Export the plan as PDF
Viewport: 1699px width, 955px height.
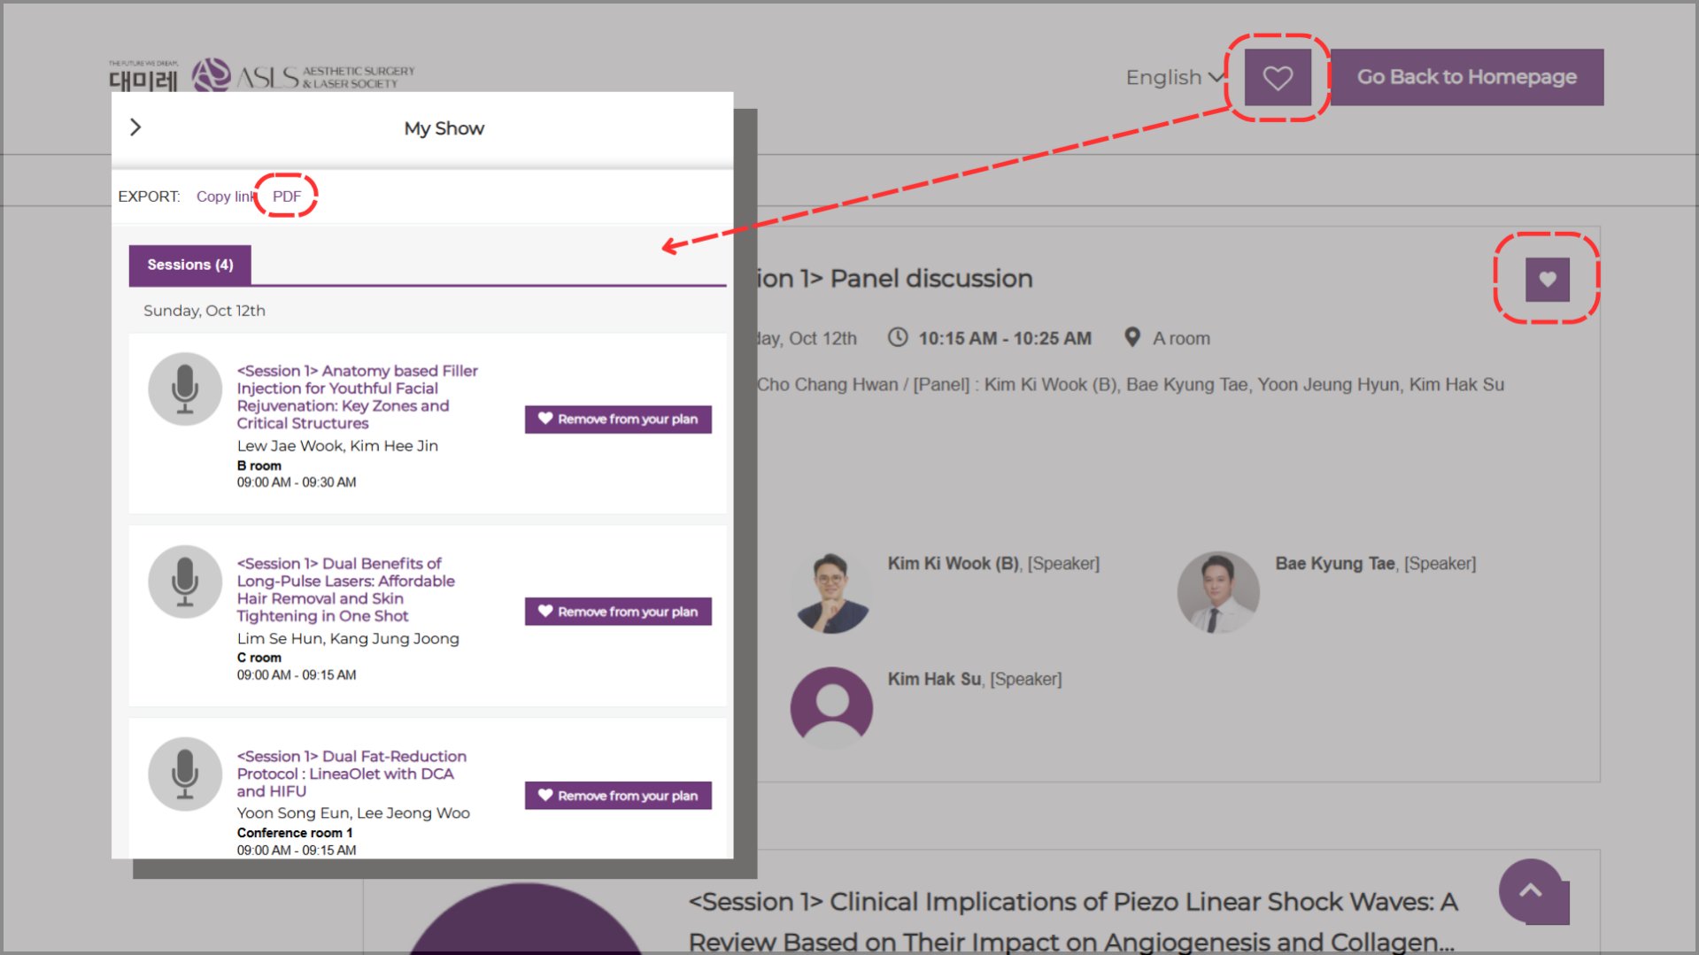(x=287, y=196)
